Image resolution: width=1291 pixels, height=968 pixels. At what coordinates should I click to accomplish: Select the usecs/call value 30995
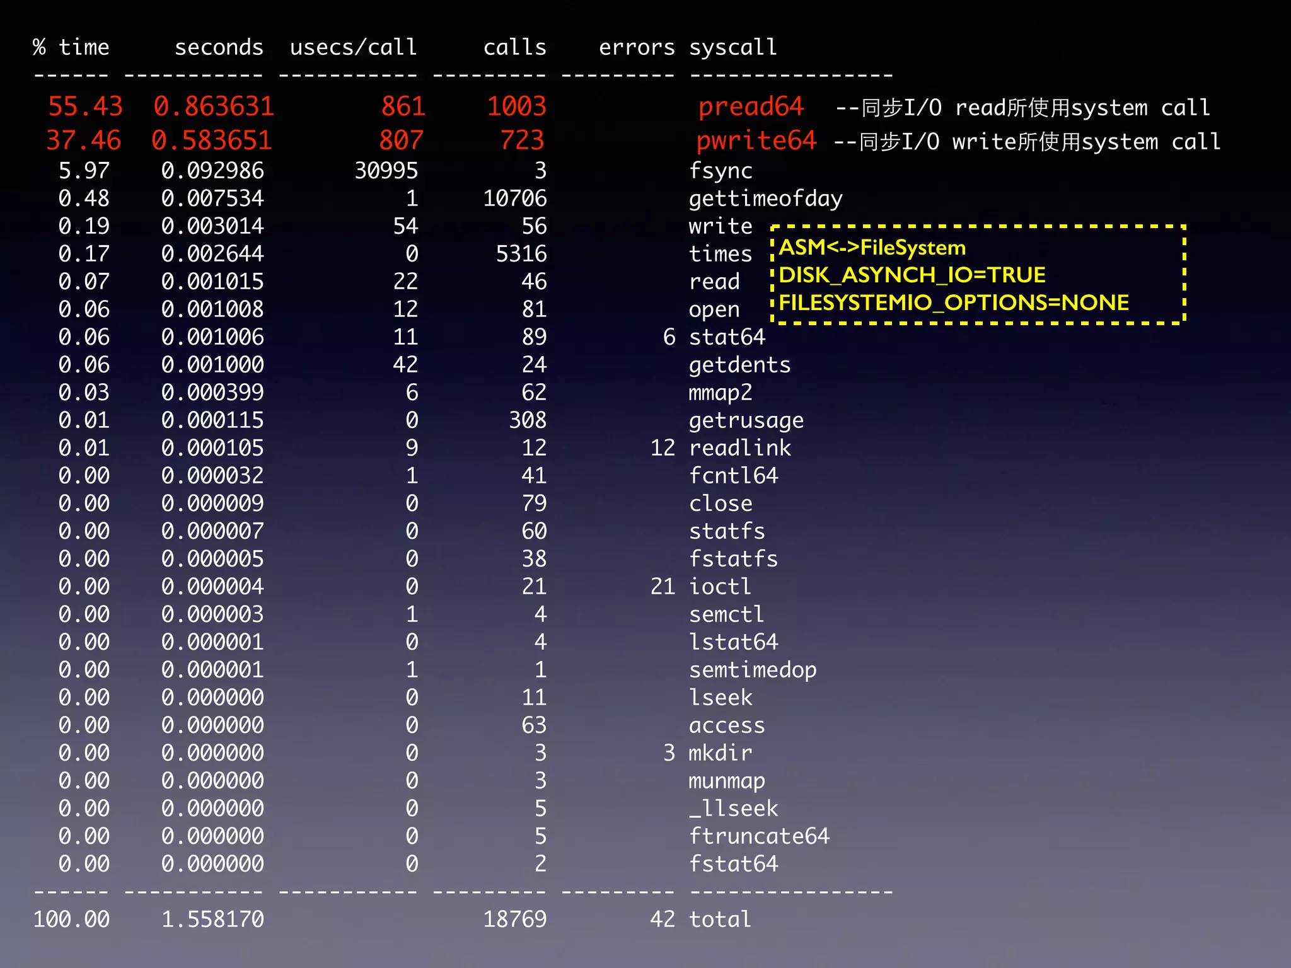click(386, 171)
